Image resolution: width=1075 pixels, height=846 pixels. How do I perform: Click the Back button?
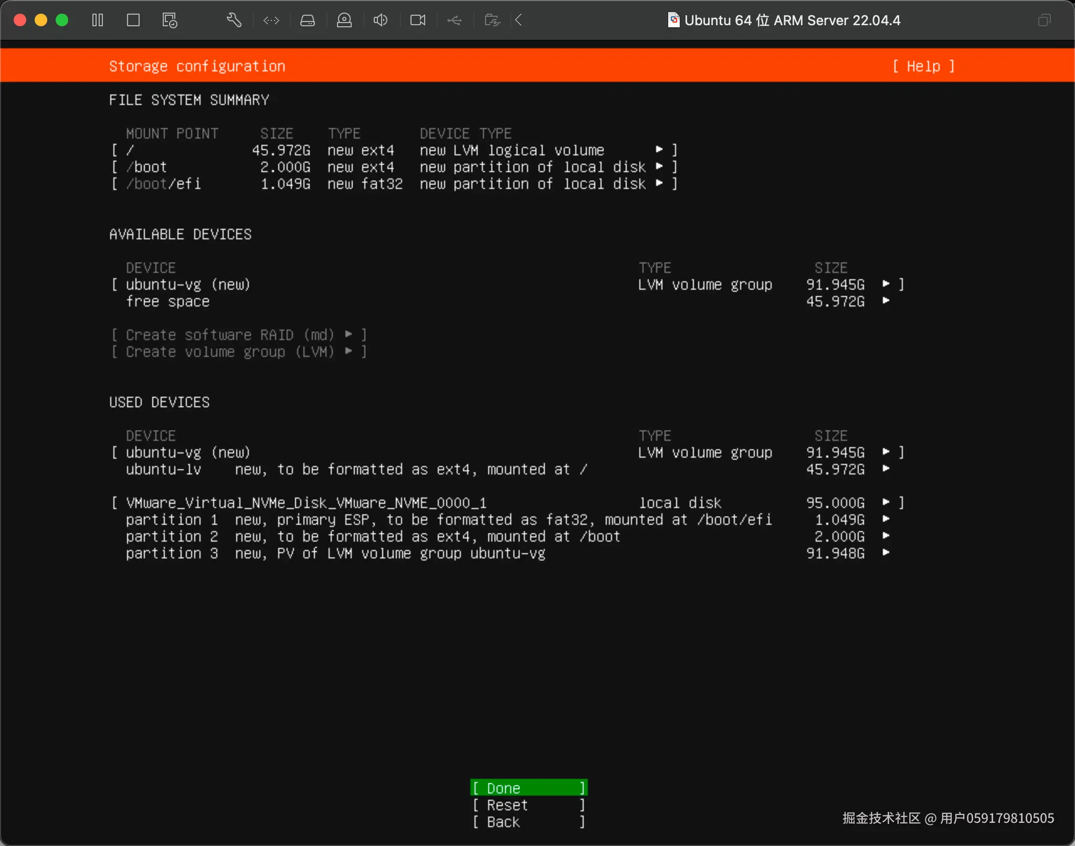coord(529,822)
